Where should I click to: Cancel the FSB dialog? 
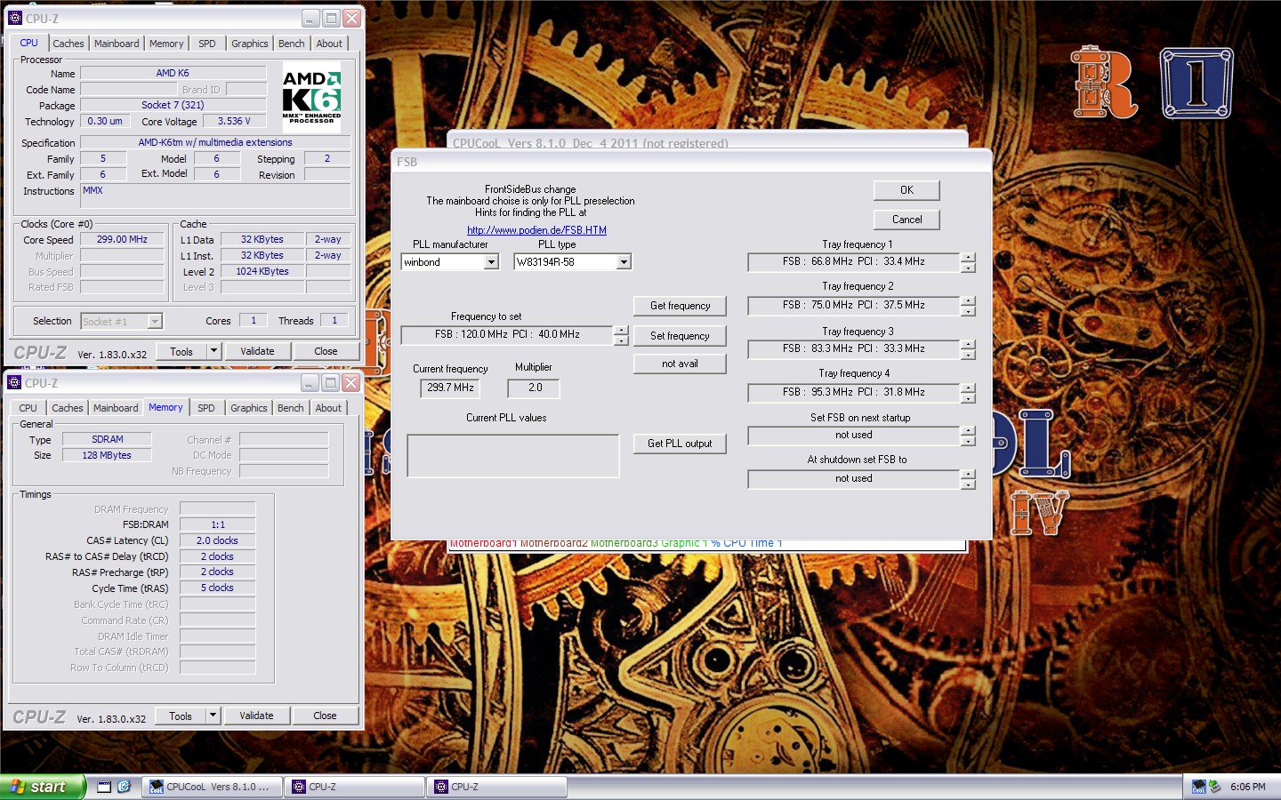(x=906, y=220)
